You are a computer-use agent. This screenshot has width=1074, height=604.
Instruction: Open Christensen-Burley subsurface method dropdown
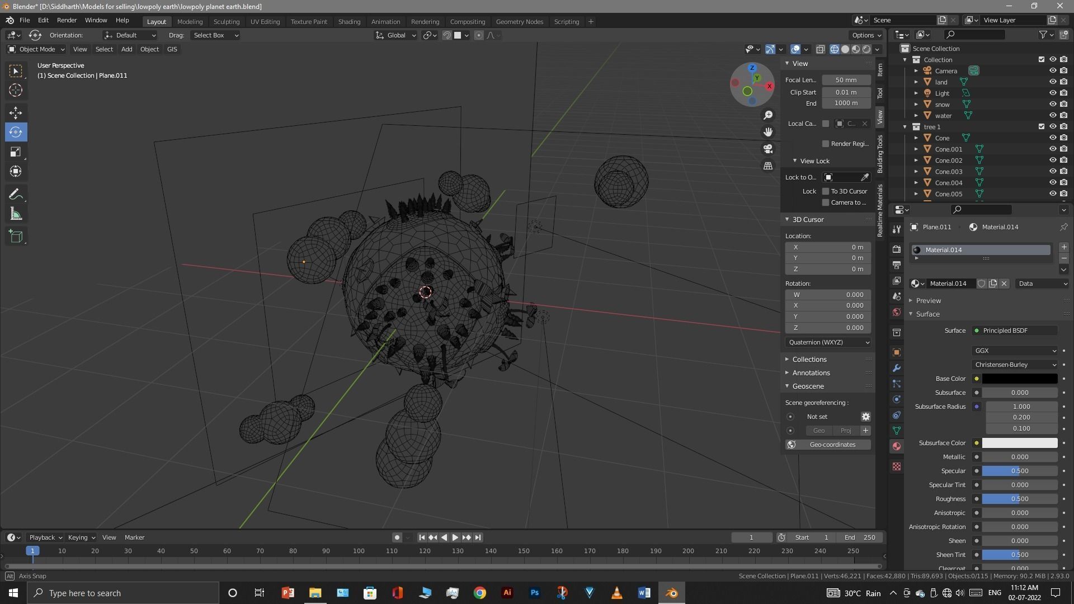tap(1015, 365)
